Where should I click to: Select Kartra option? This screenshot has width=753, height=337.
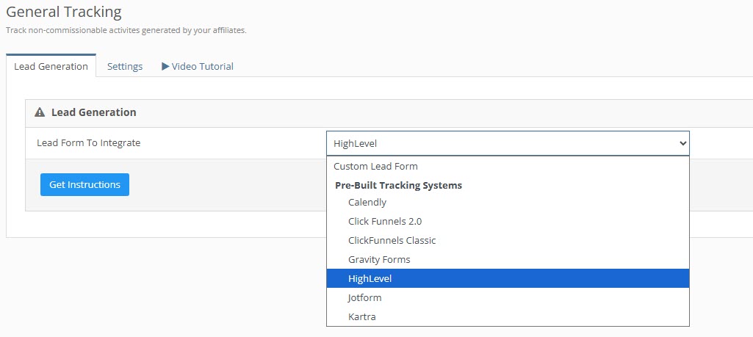tap(508, 317)
